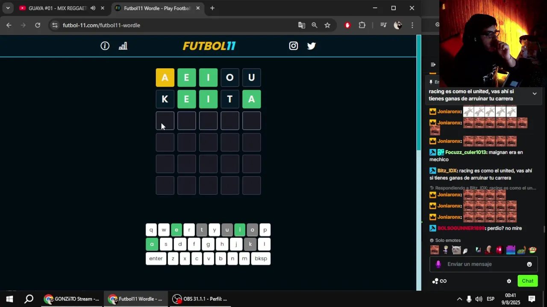The width and height of the screenshot is (547, 307).
Task: Click the enter key on game keyboard
Action: pyautogui.click(x=156, y=258)
